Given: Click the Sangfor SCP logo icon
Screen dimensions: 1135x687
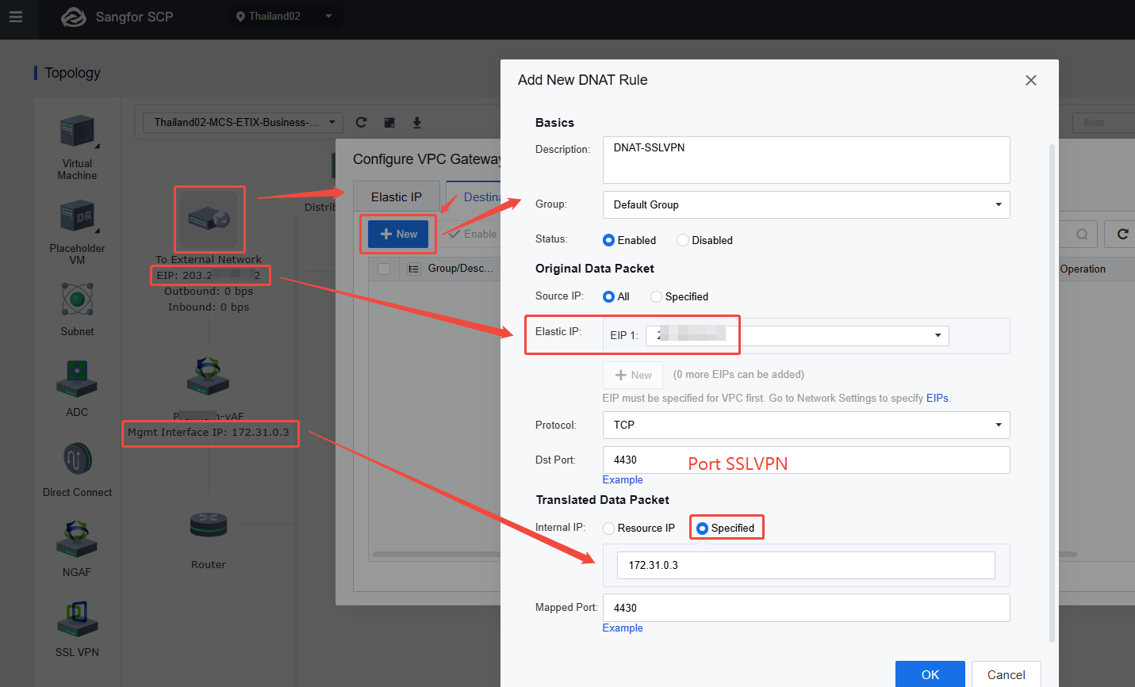Looking at the screenshot, I should 74,17.
